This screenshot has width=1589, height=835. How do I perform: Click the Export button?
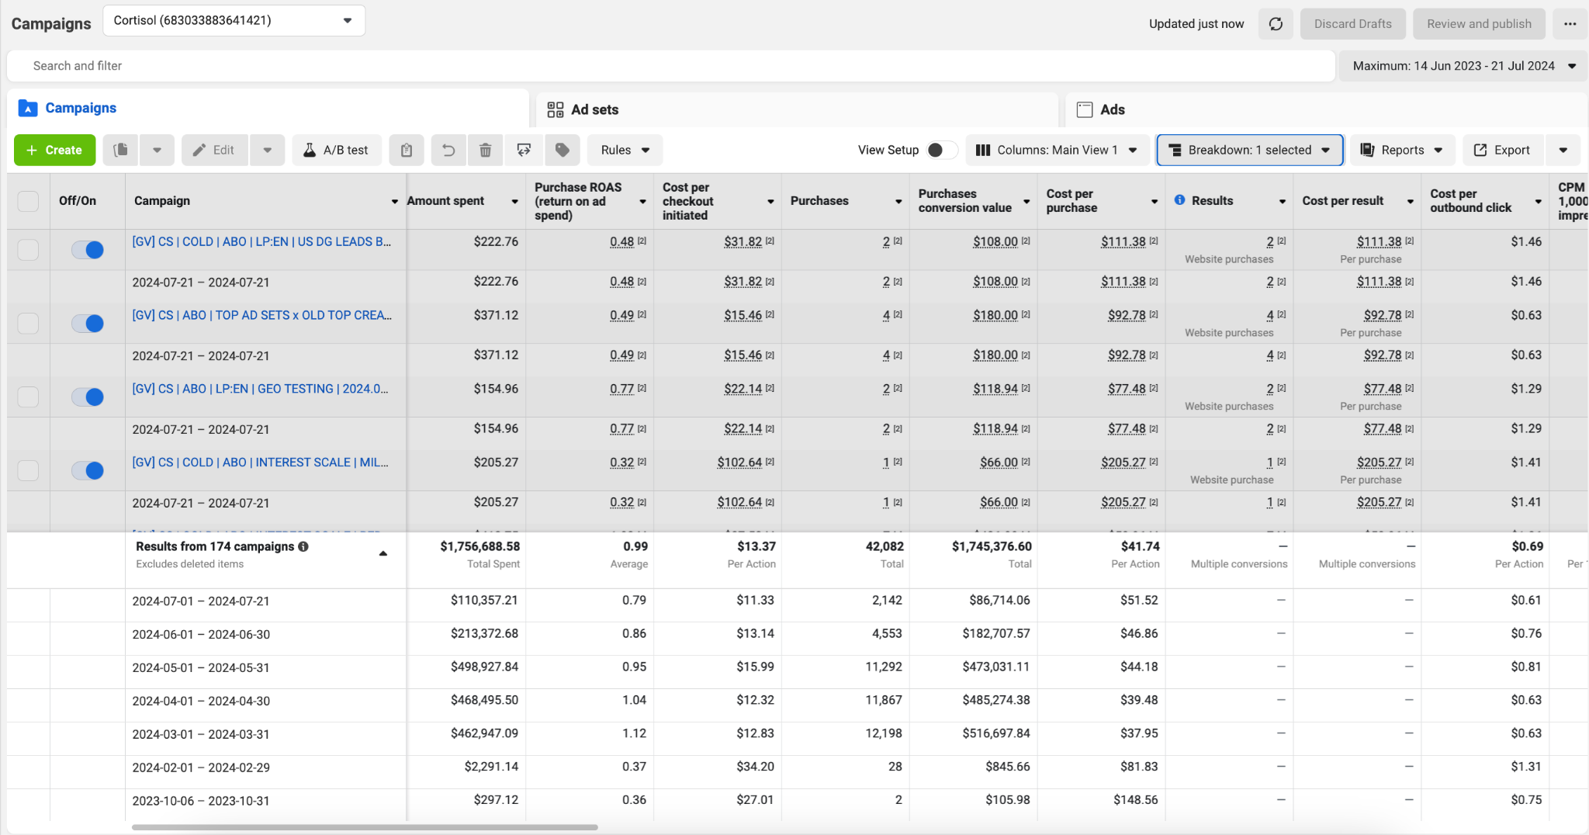tap(1503, 150)
